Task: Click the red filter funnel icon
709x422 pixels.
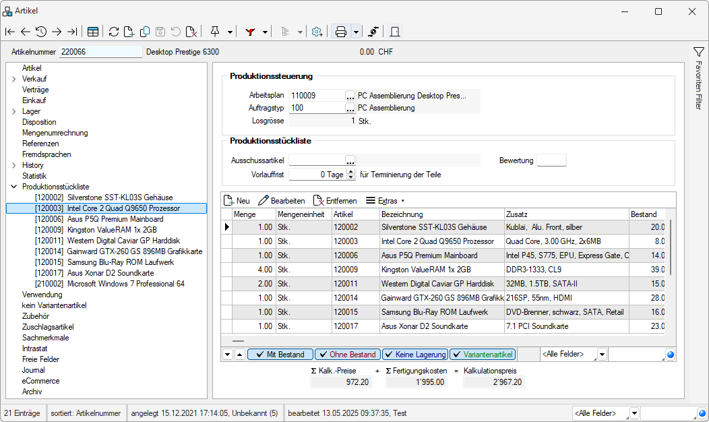Action: [251, 32]
